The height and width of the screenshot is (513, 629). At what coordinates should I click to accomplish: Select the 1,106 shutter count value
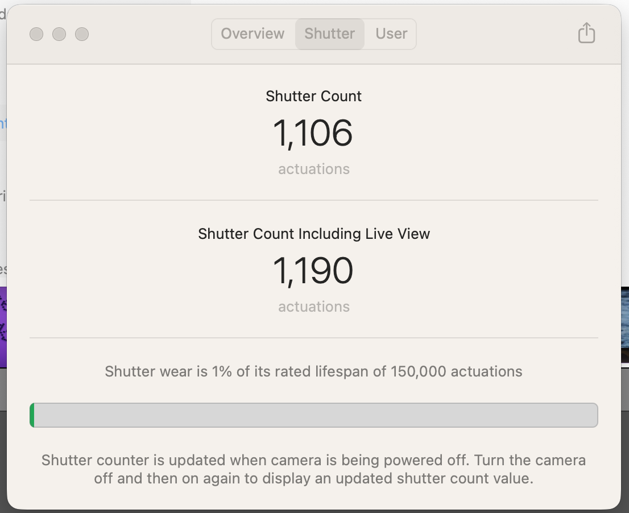click(x=313, y=133)
